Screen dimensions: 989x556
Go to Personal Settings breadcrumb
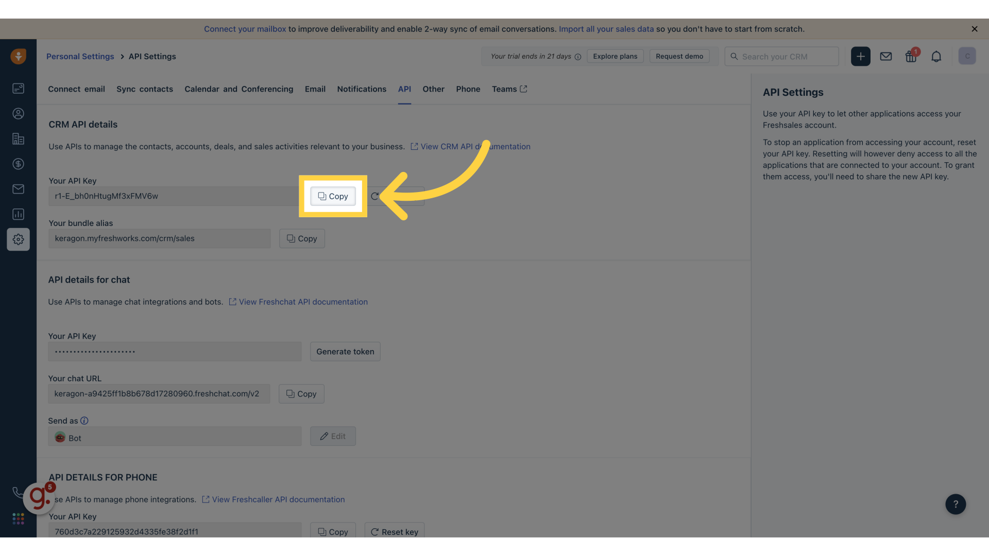click(x=80, y=57)
